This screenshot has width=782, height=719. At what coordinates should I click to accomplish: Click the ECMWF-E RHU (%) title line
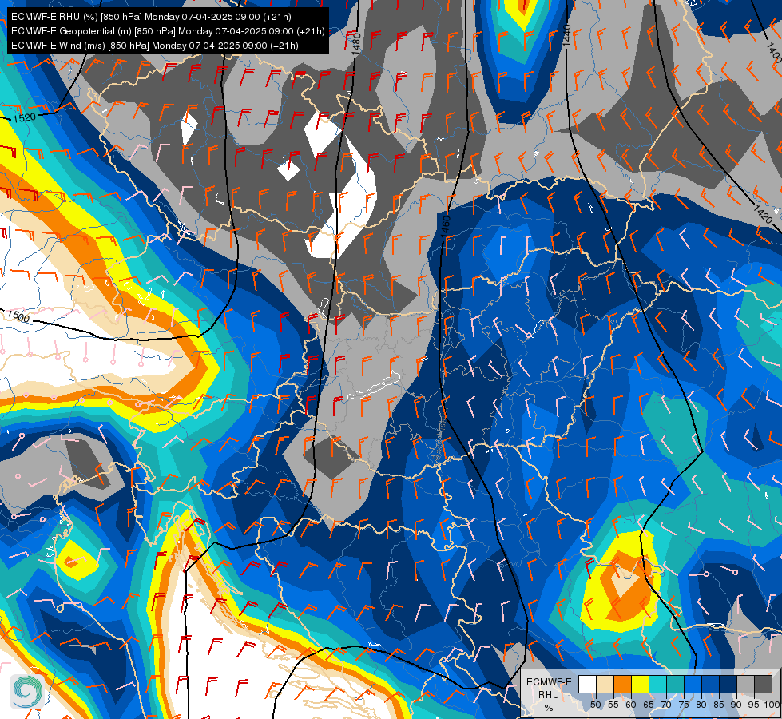[151, 17]
